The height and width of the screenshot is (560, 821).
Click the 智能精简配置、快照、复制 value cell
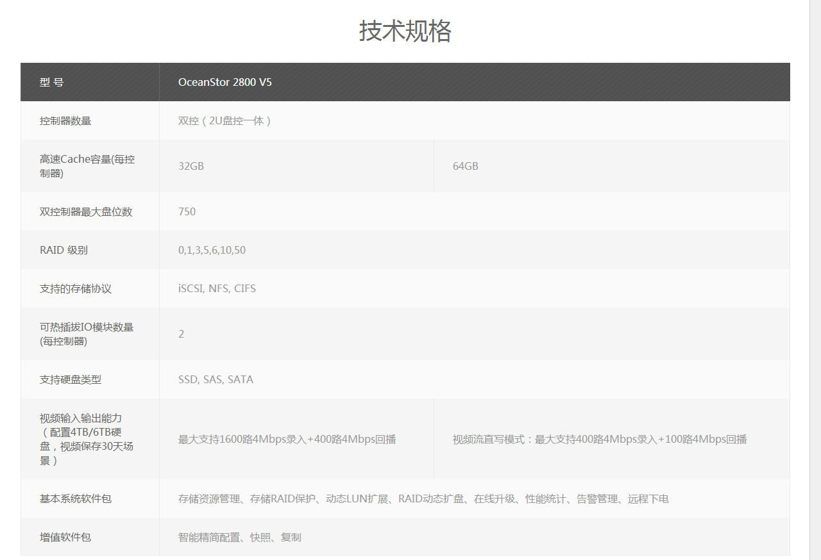click(240, 537)
